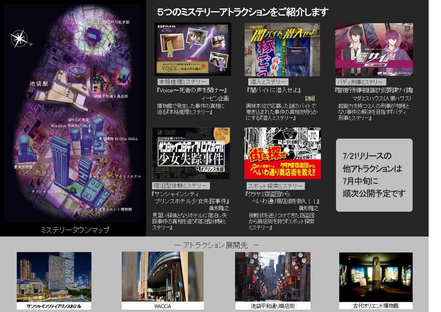Open the サイ課 buddy detective poster
441x312 pixels.
pyautogui.click(x=374, y=50)
